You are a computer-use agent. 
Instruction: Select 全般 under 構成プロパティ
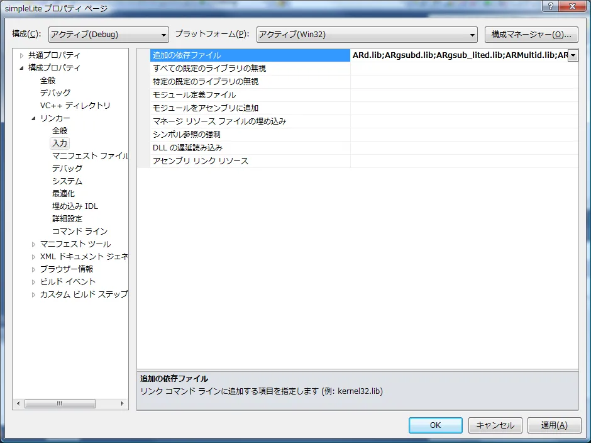[48, 81]
